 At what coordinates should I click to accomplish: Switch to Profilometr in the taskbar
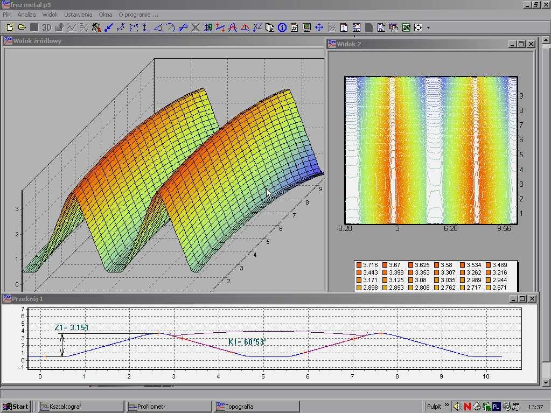(169, 407)
